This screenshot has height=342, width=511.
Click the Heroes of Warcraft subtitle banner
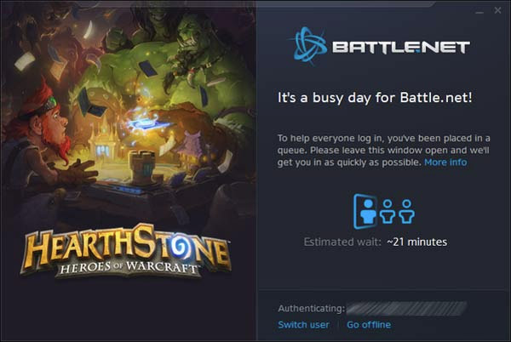tap(129, 268)
